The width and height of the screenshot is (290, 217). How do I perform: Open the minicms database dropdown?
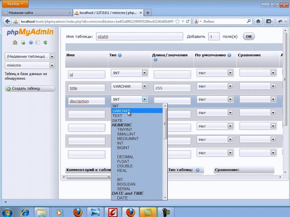(x=30, y=65)
